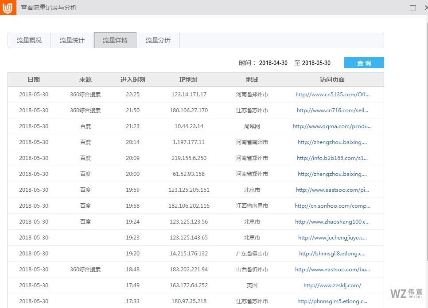Screen dimensions: 428x308
Task: Click the 日期 column header
Action: [x=35, y=79]
